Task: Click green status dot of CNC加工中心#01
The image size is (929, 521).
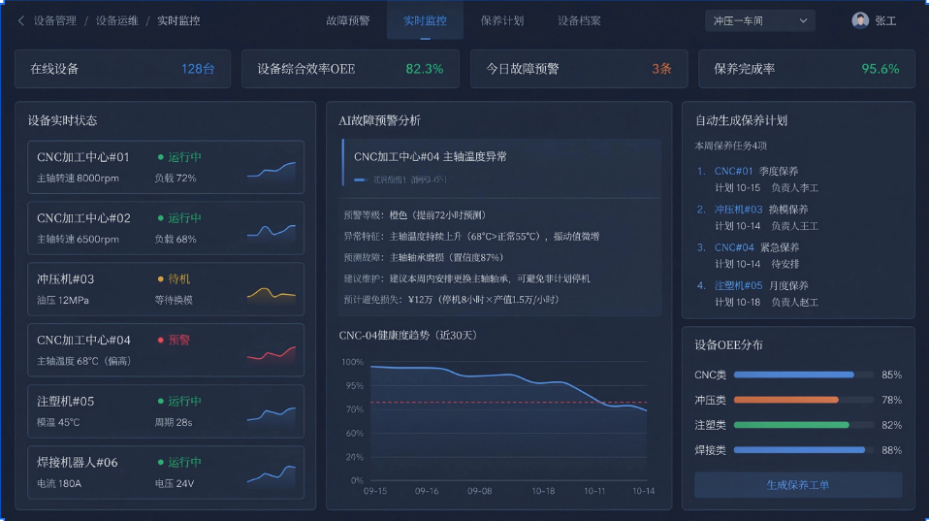Action: point(160,157)
